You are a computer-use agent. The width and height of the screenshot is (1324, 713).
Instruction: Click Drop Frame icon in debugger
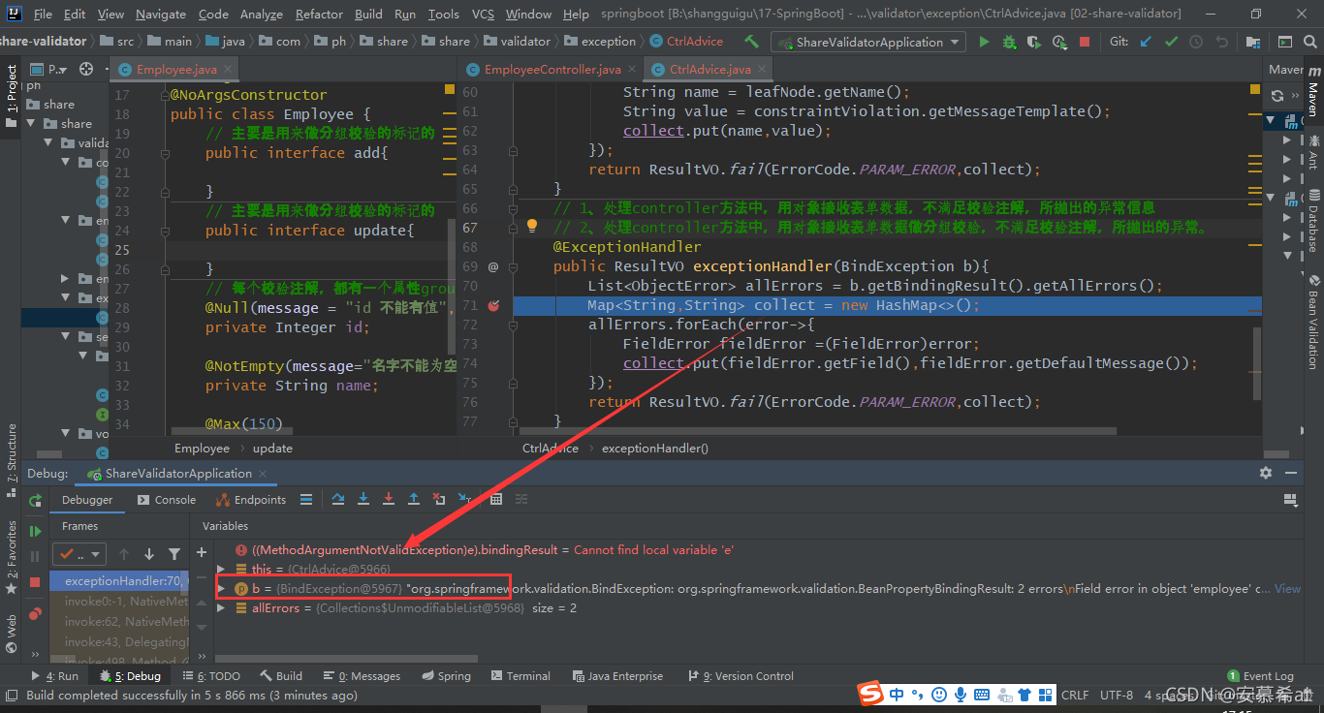pyautogui.click(x=439, y=500)
